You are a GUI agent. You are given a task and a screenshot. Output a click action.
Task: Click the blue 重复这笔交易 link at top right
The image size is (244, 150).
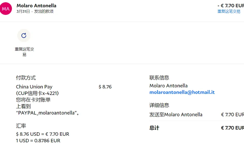tap(229, 11)
